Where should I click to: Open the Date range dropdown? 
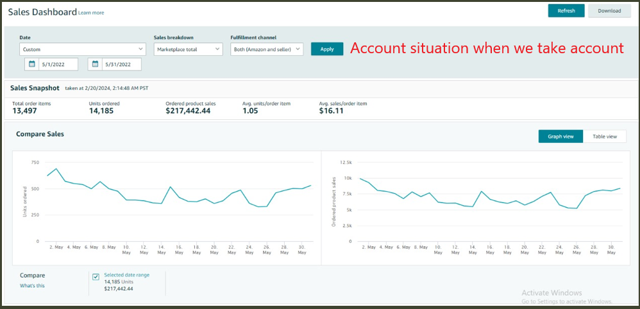(83, 49)
